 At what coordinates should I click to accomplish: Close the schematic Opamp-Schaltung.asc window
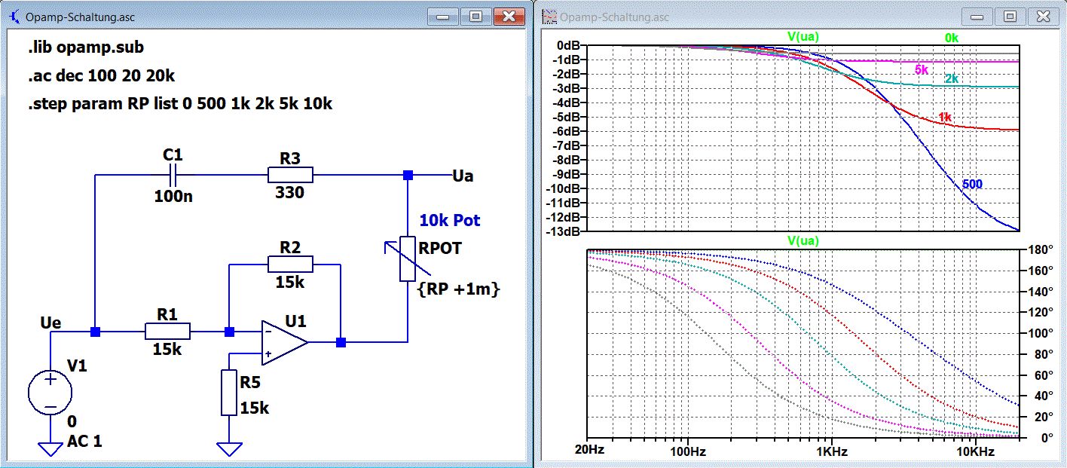coord(509,16)
